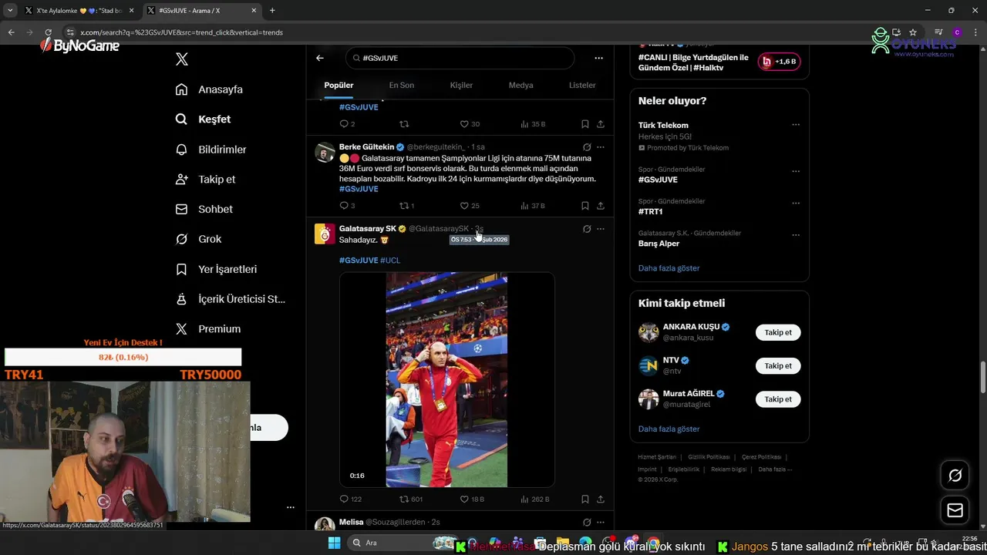Image resolution: width=987 pixels, height=555 pixels.
Task: Play the Galatasaray SK video
Action: click(x=446, y=379)
